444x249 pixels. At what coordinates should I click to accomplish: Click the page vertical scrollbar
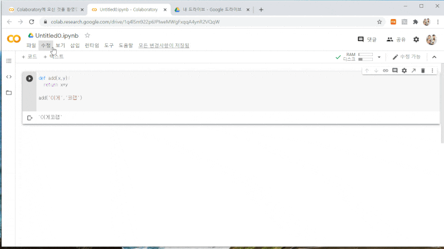(x=442, y=104)
